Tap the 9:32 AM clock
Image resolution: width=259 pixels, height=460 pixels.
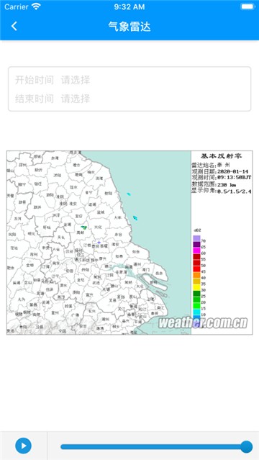point(129,6)
